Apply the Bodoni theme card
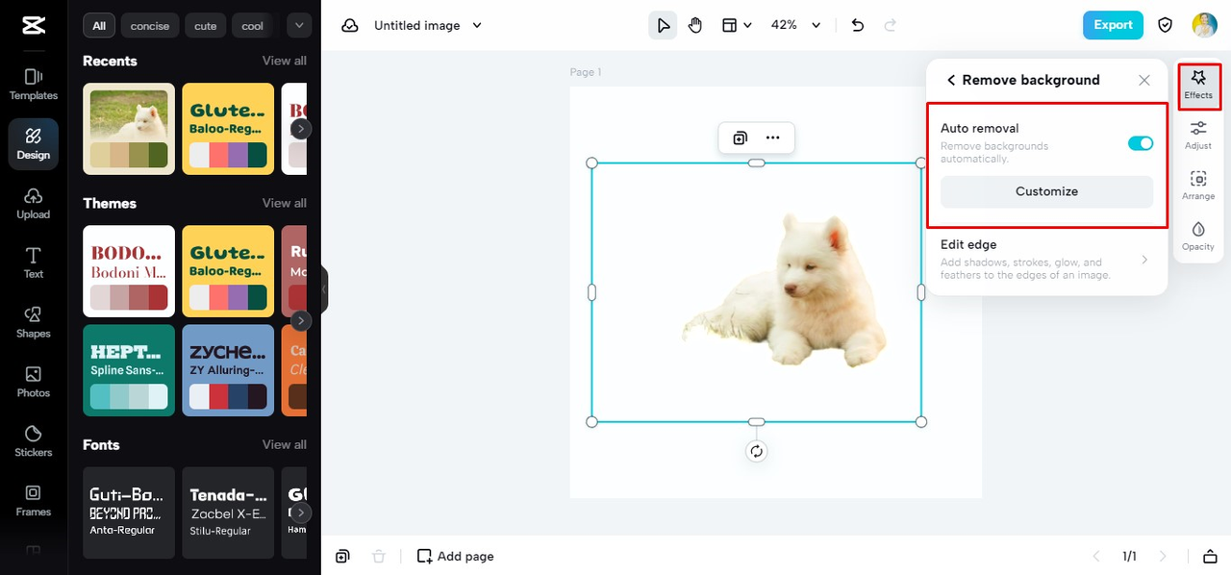 point(129,271)
